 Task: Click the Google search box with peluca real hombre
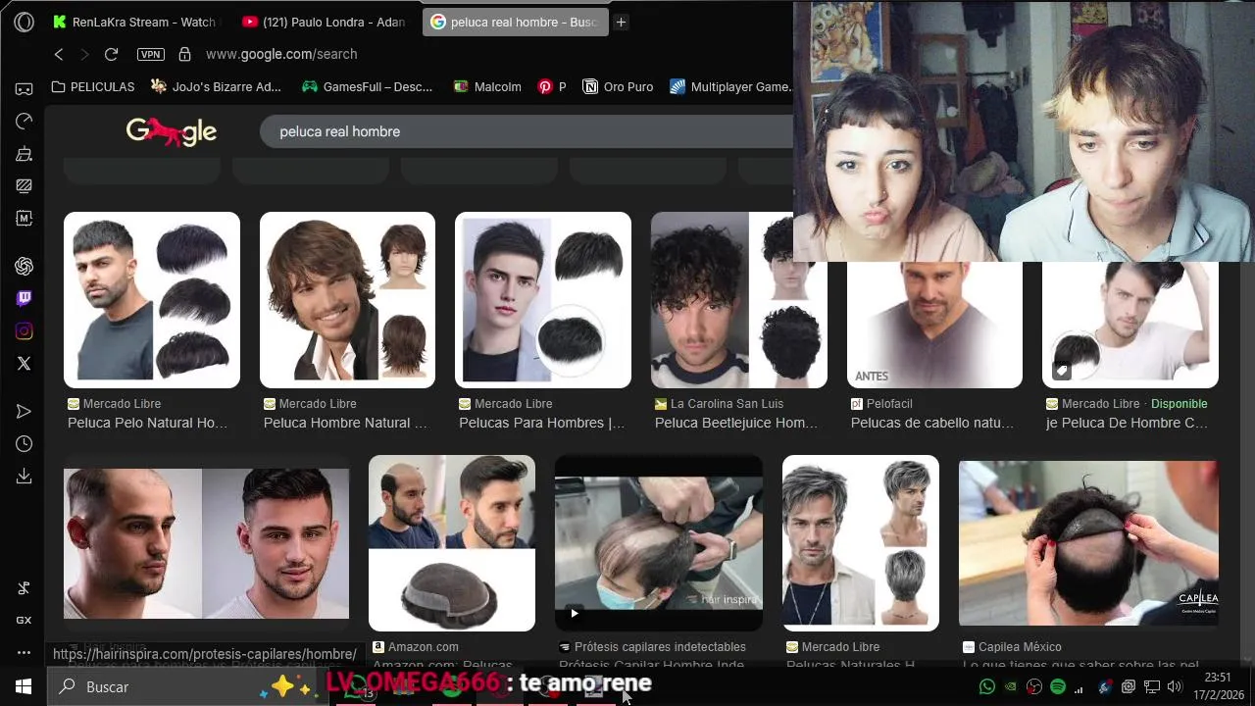(526, 131)
